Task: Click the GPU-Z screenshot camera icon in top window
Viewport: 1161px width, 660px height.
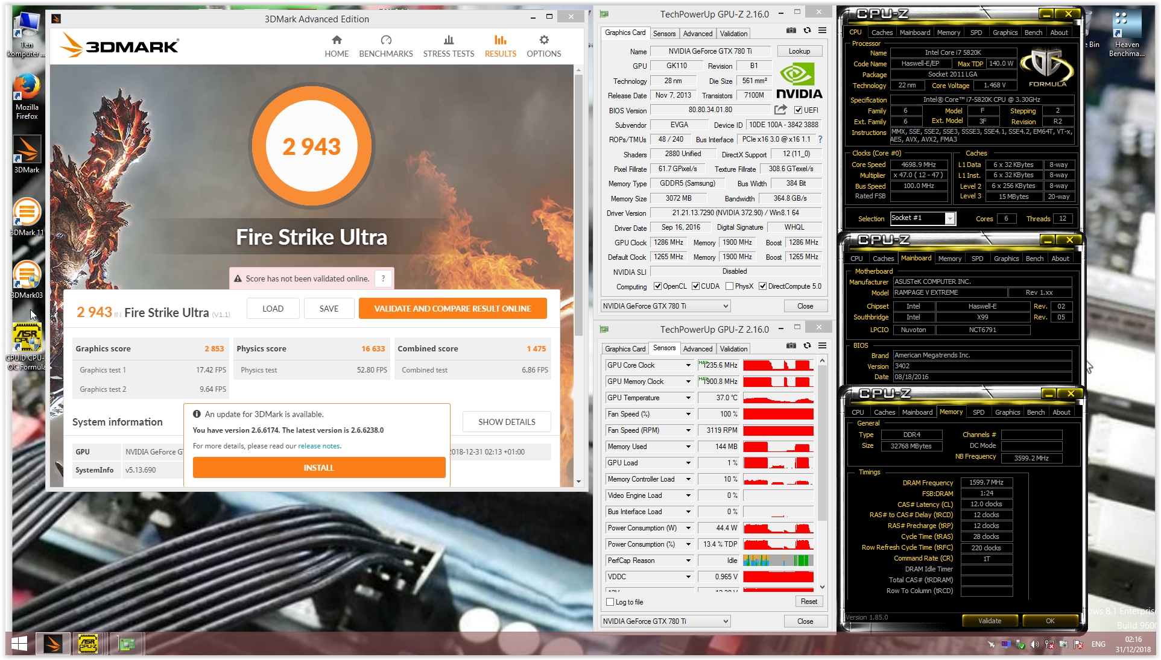Action: pyautogui.click(x=791, y=31)
